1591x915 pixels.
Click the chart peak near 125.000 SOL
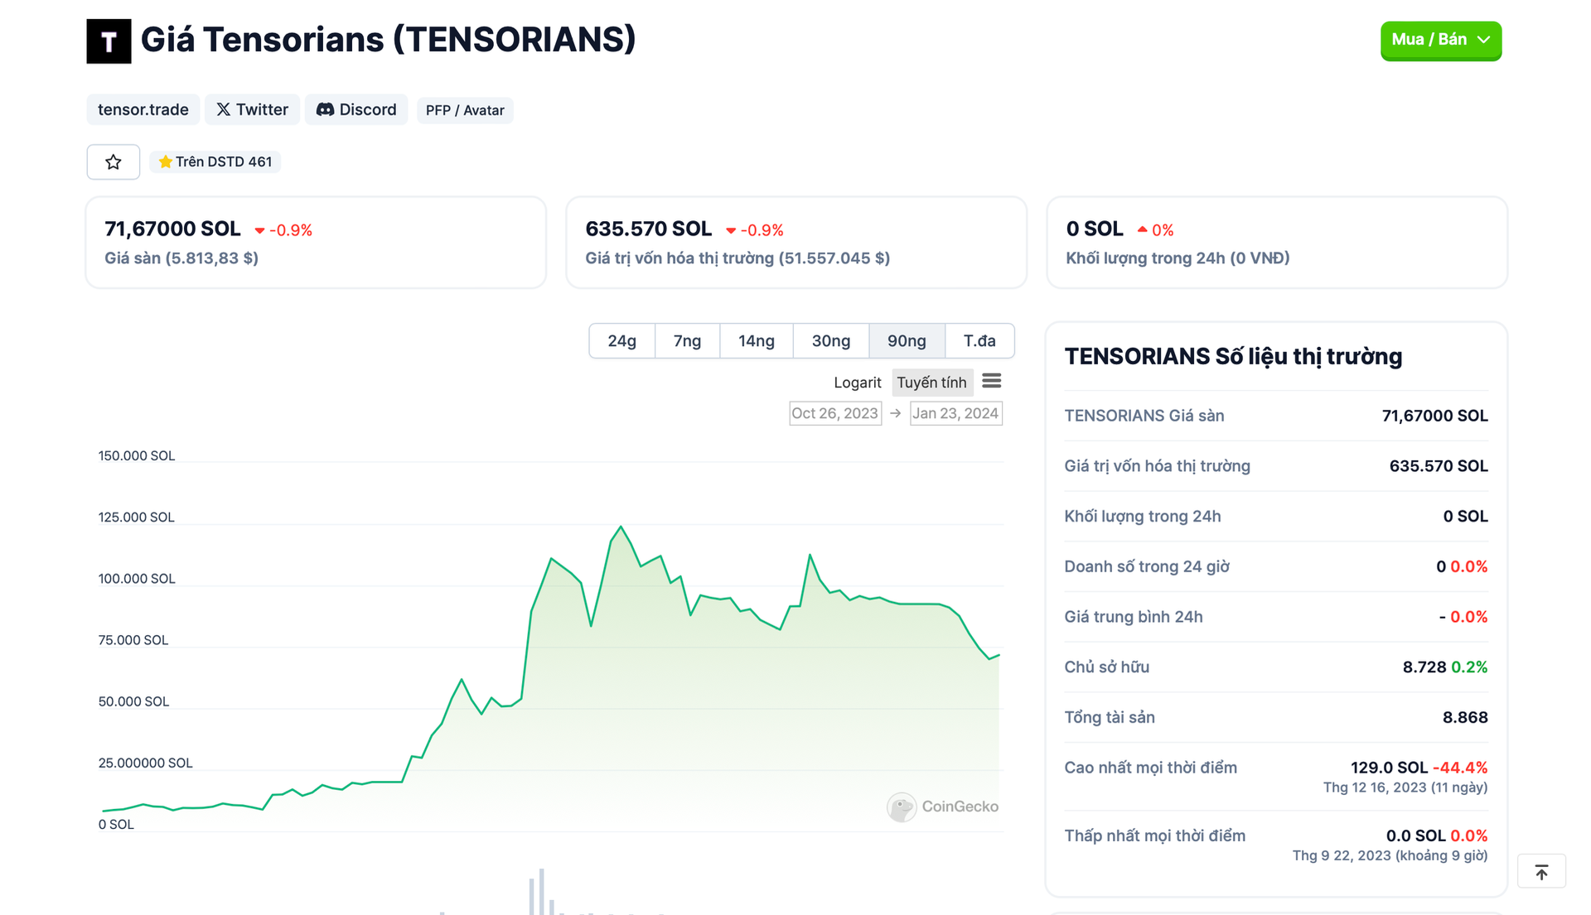tap(621, 527)
